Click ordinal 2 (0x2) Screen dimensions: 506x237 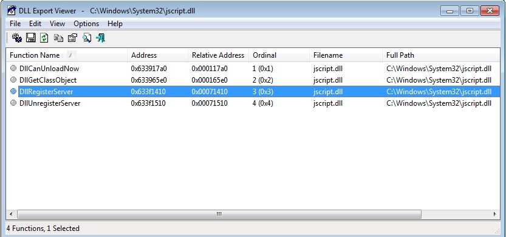tap(262, 80)
